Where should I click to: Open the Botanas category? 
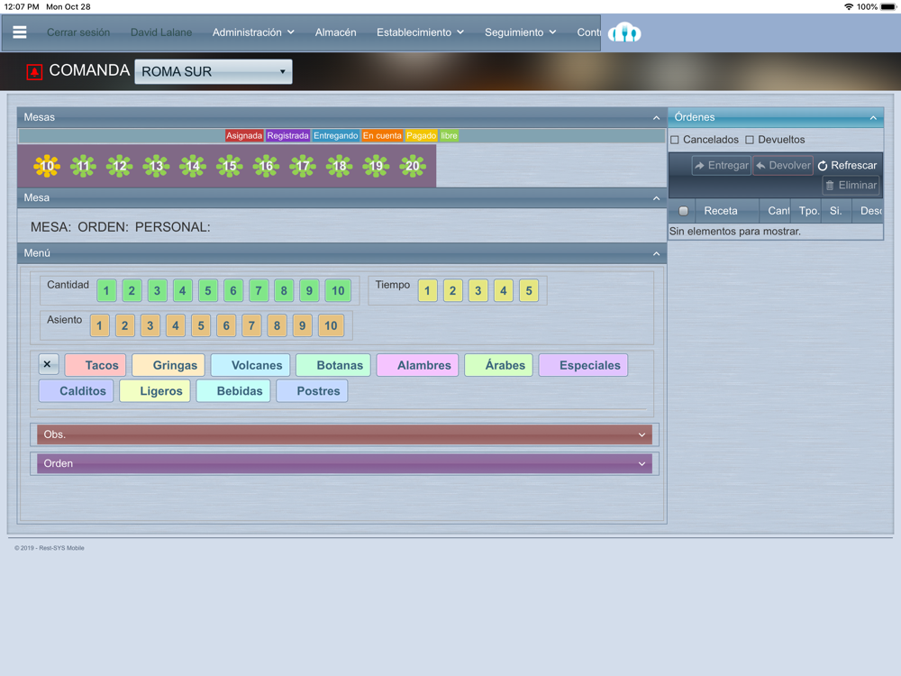point(333,366)
